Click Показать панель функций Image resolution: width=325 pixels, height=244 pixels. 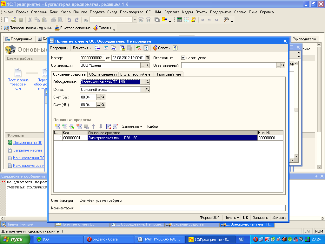[x=28, y=28]
